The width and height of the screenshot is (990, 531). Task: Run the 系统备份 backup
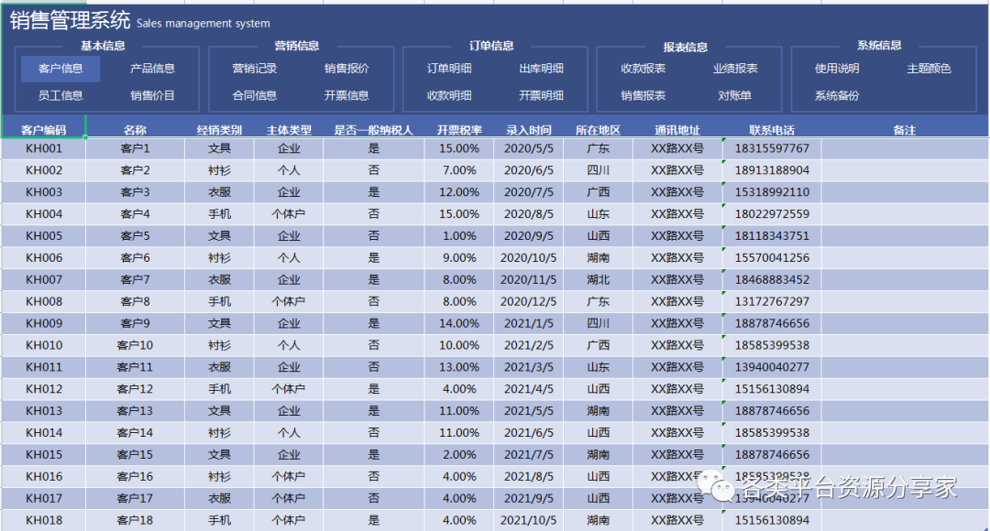pos(837,95)
